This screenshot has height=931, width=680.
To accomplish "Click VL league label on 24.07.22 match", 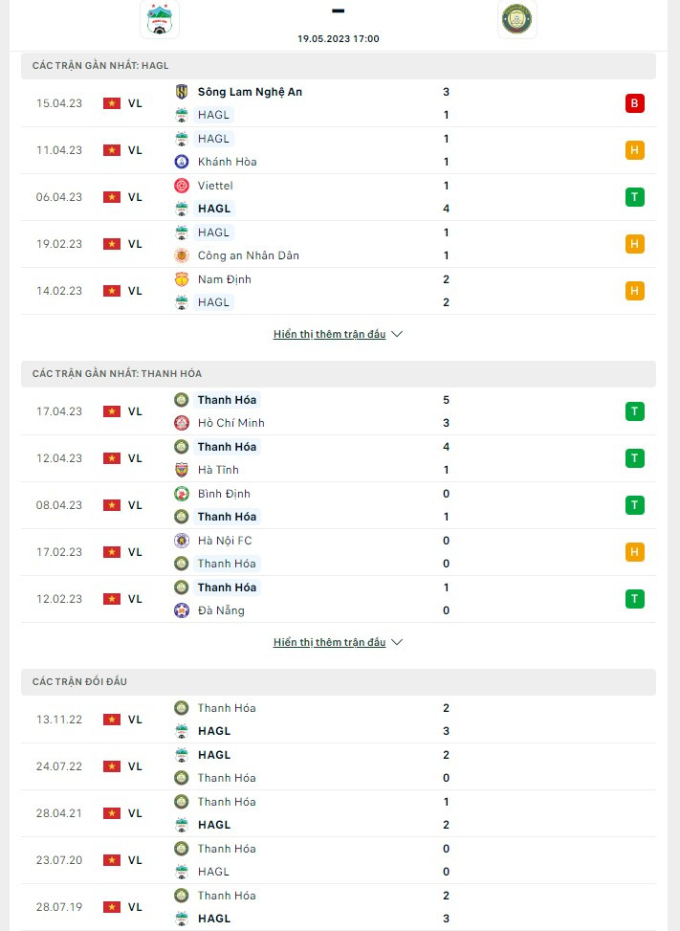I will (x=135, y=766).
